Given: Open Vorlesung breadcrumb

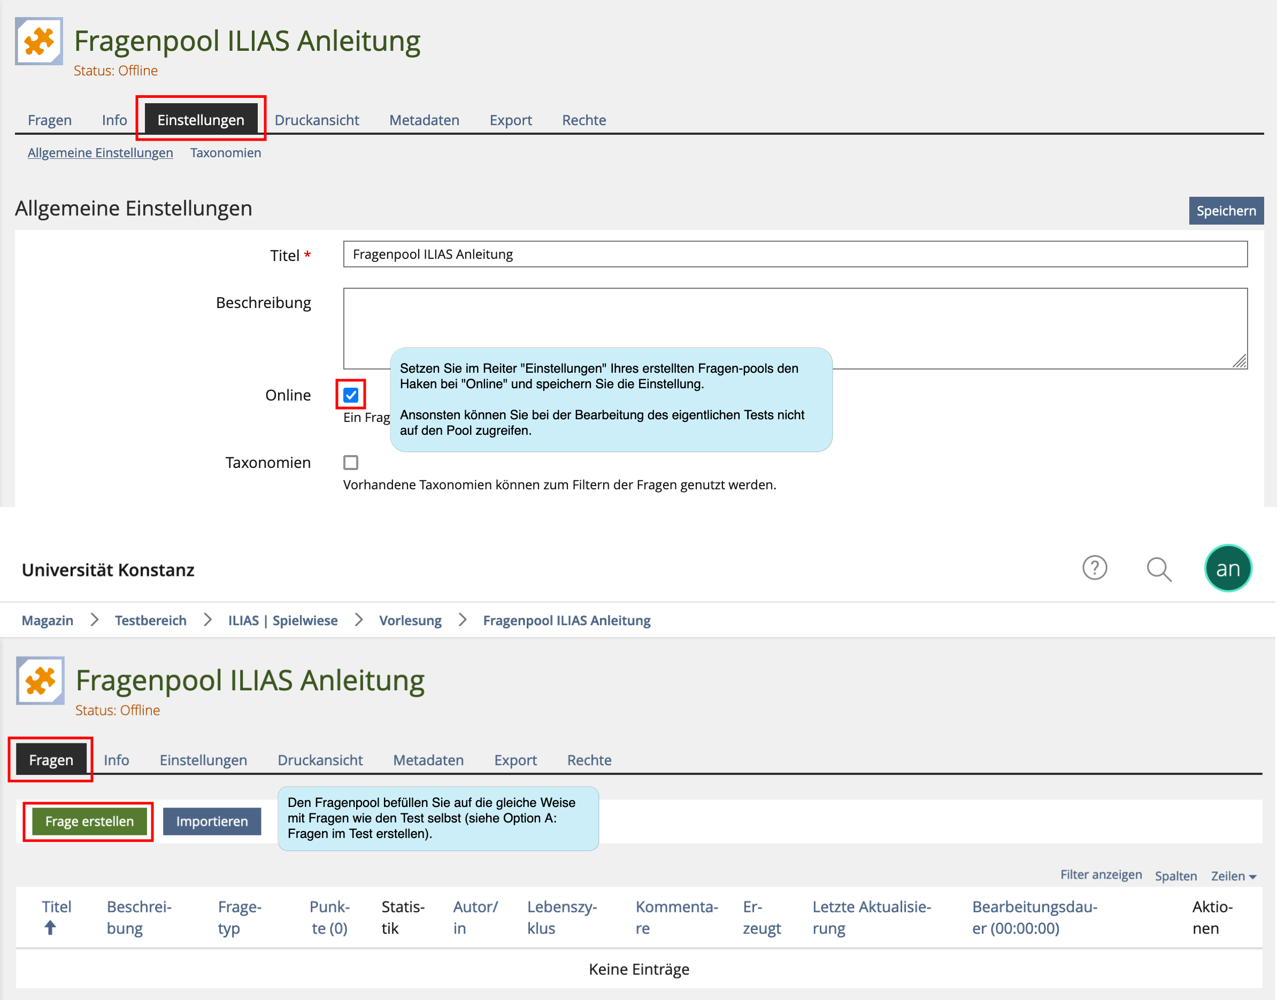Looking at the screenshot, I should click(x=411, y=621).
